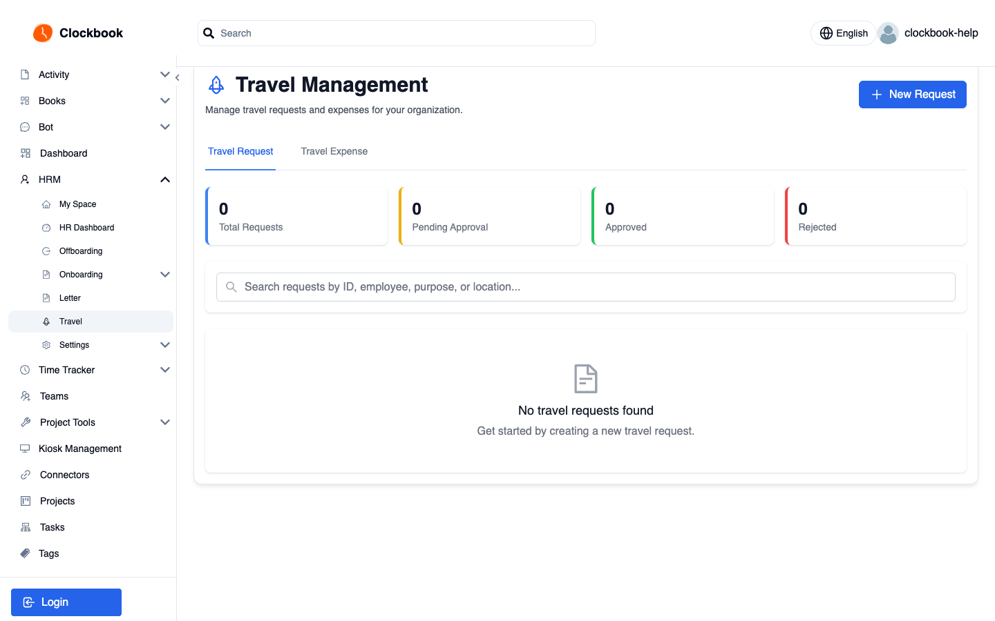The height and width of the screenshot is (621, 995).
Task: Click the New Request button
Action: pyautogui.click(x=912, y=95)
